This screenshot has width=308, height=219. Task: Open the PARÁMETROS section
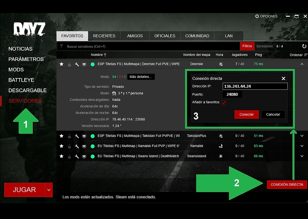26,59
